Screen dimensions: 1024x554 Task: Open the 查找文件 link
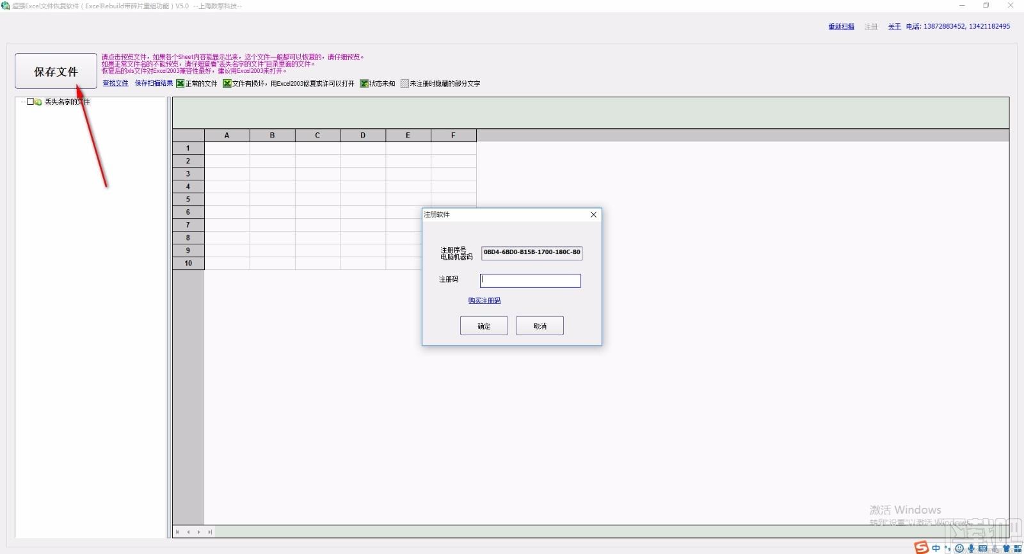pyautogui.click(x=116, y=83)
